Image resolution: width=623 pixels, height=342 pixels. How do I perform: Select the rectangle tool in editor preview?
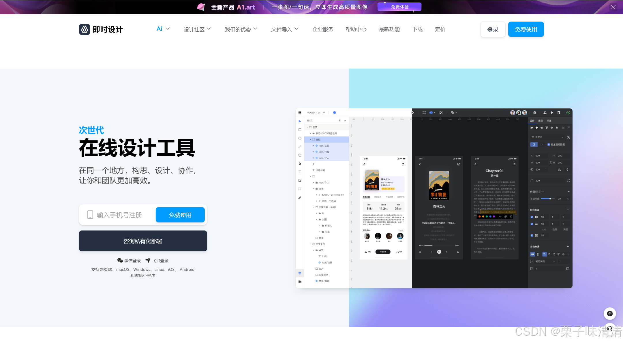pos(300,130)
